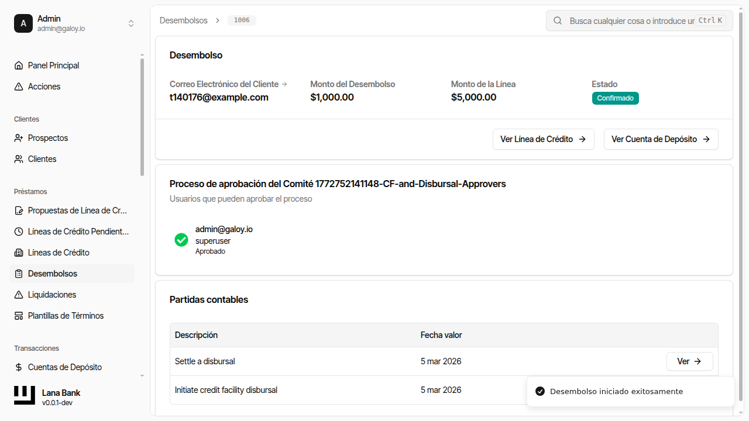This screenshot has width=749, height=421.
Task: Click the Líneas de Crédito Pendientes clock icon
Action: (19, 232)
